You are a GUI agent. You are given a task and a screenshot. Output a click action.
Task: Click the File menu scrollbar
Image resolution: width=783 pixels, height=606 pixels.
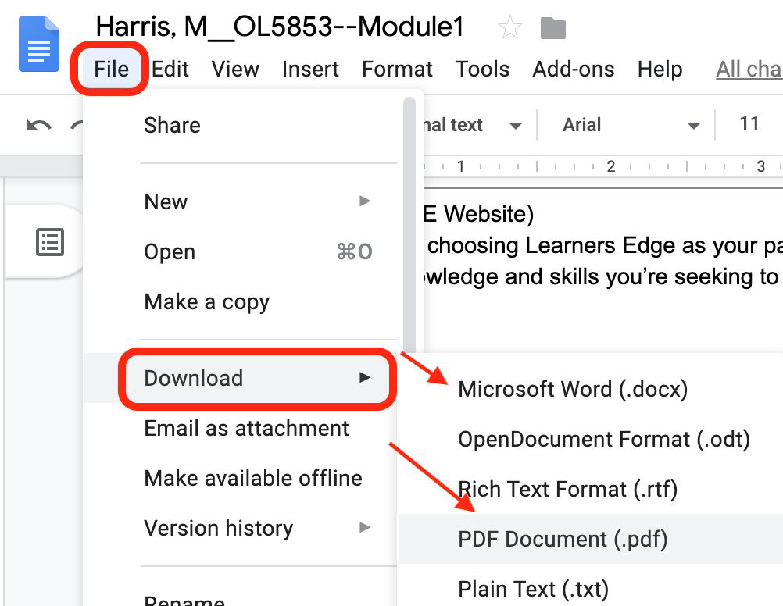409,226
